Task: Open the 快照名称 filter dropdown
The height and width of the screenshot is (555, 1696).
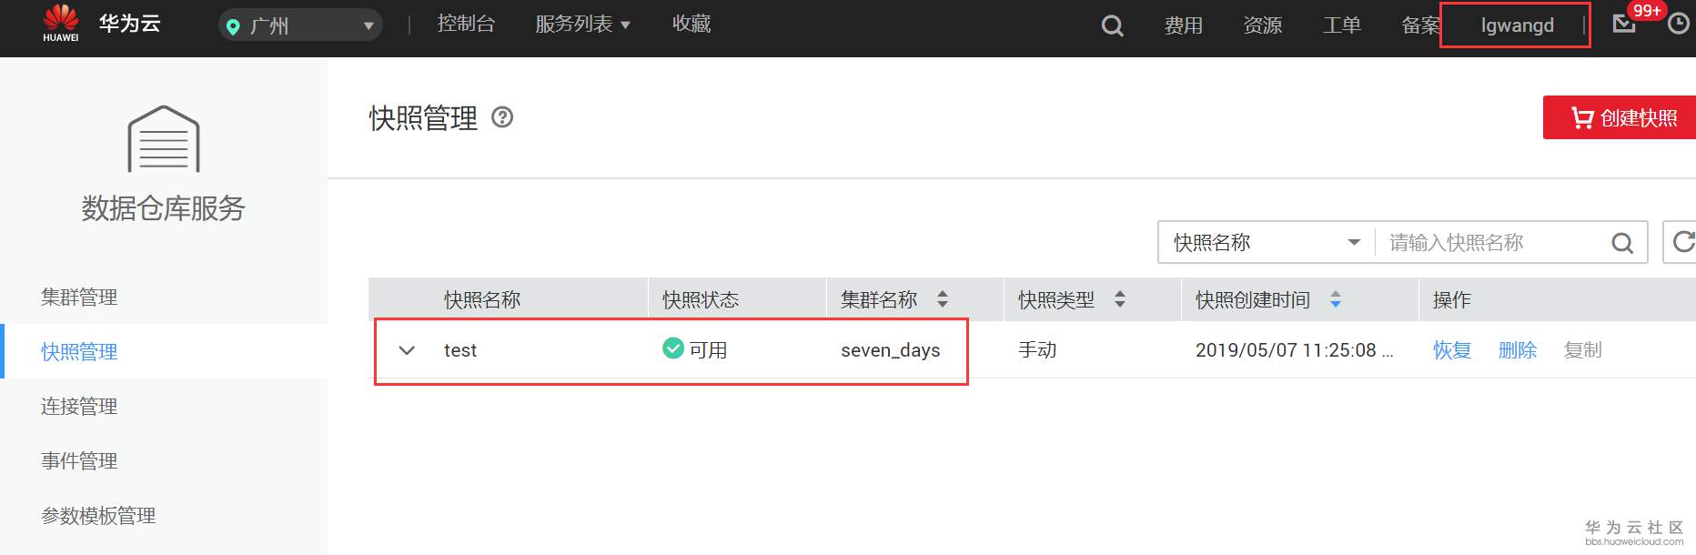Action: click(1267, 242)
